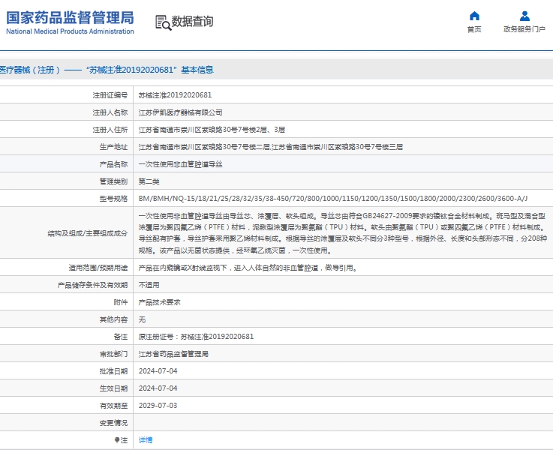Select the 生效日期 value 2024-07-04
Image resolution: width=553 pixels, height=450 pixels.
[x=158, y=388]
